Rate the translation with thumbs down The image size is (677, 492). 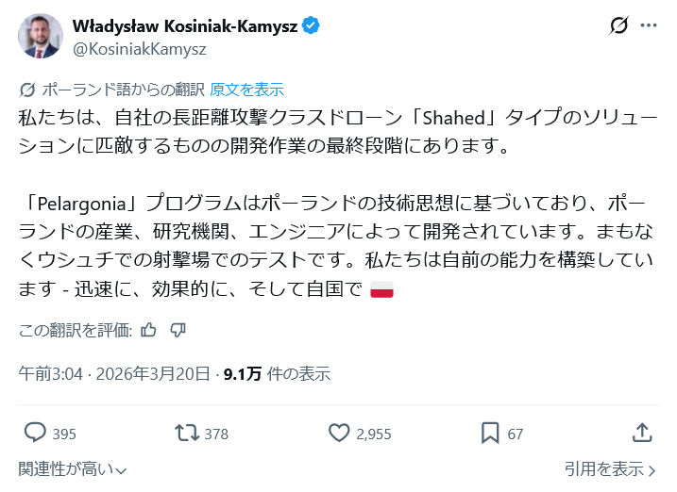(x=178, y=329)
